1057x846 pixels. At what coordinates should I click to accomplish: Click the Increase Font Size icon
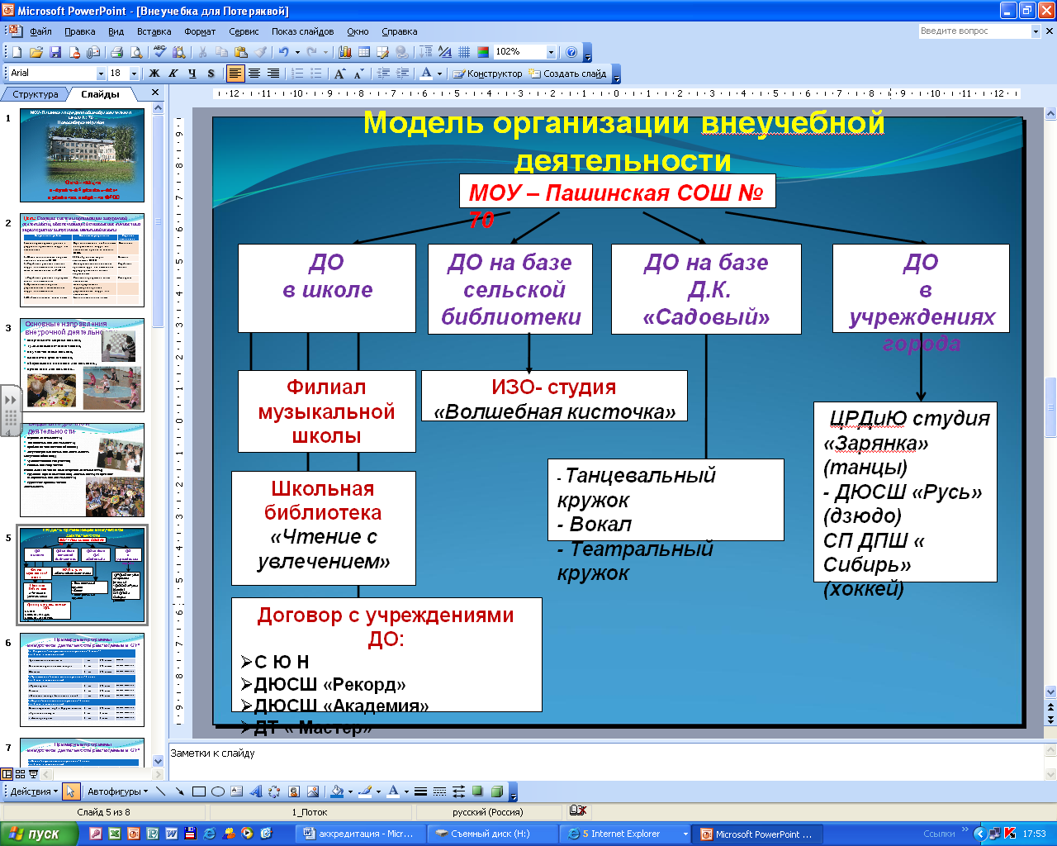coord(339,74)
